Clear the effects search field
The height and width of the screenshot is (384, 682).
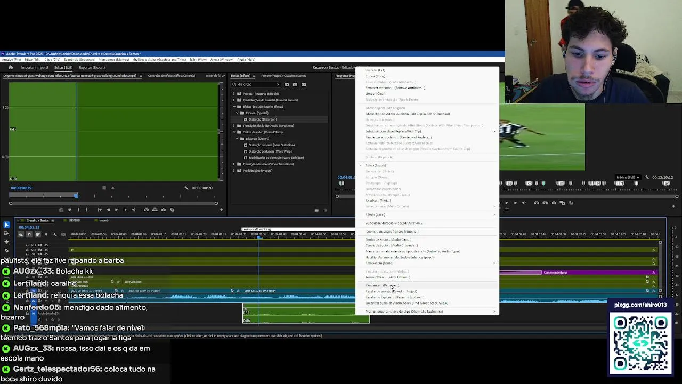click(278, 85)
